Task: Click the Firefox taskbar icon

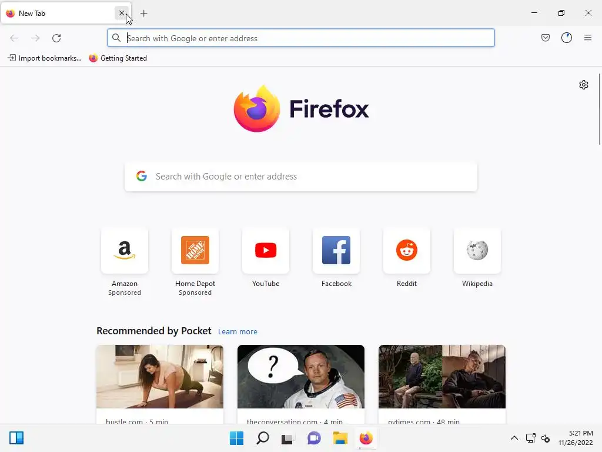Action: pos(366,438)
